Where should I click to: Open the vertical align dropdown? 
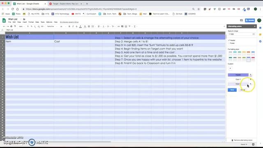click(104, 26)
